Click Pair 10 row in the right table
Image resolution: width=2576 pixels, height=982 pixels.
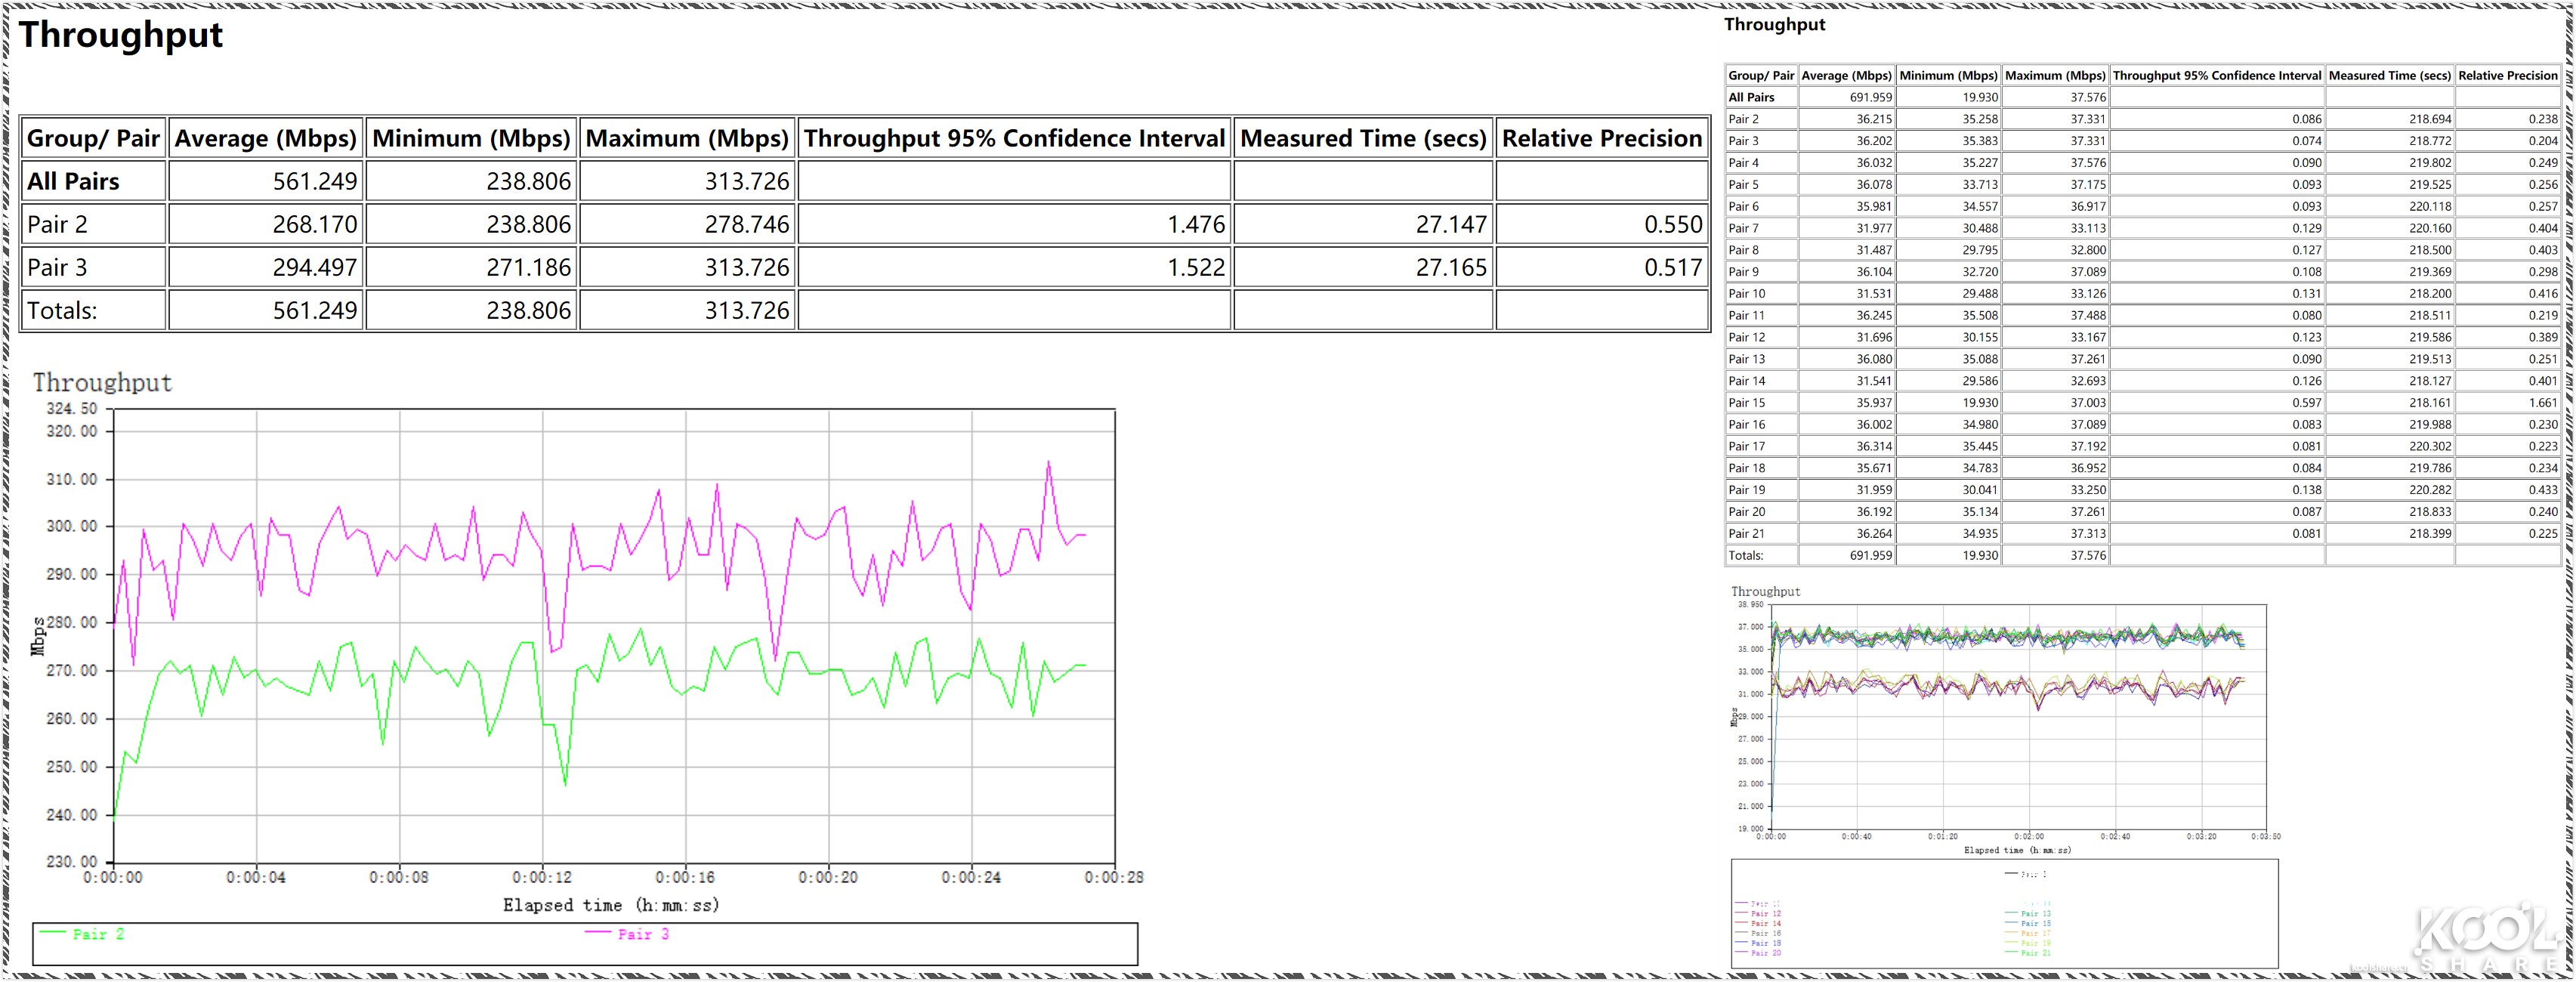click(1747, 294)
